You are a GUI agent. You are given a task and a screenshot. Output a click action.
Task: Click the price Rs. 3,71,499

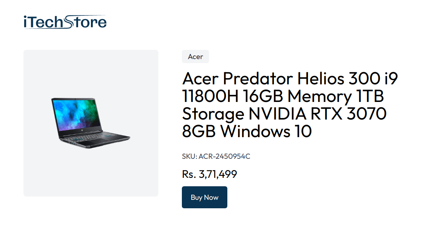click(x=210, y=174)
